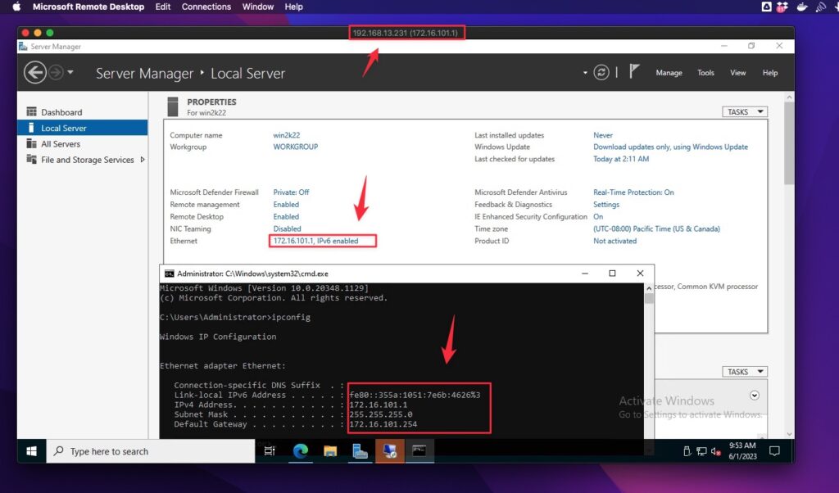This screenshot has width=839, height=493.
Task: Click the muted volume tray icon
Action: click(x=715, y=452)
